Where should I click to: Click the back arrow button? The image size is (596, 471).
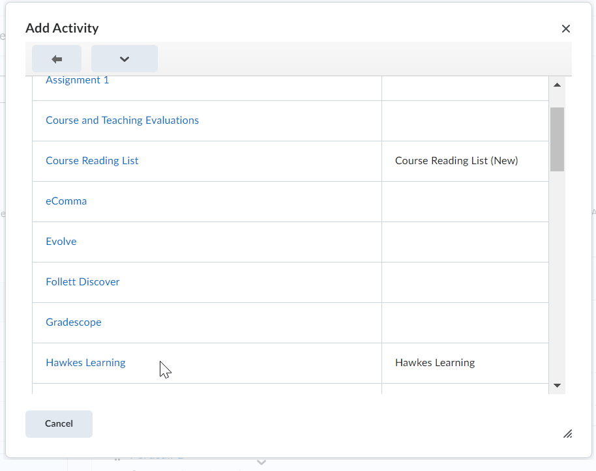pyautogui.click(x=57, y=59)
